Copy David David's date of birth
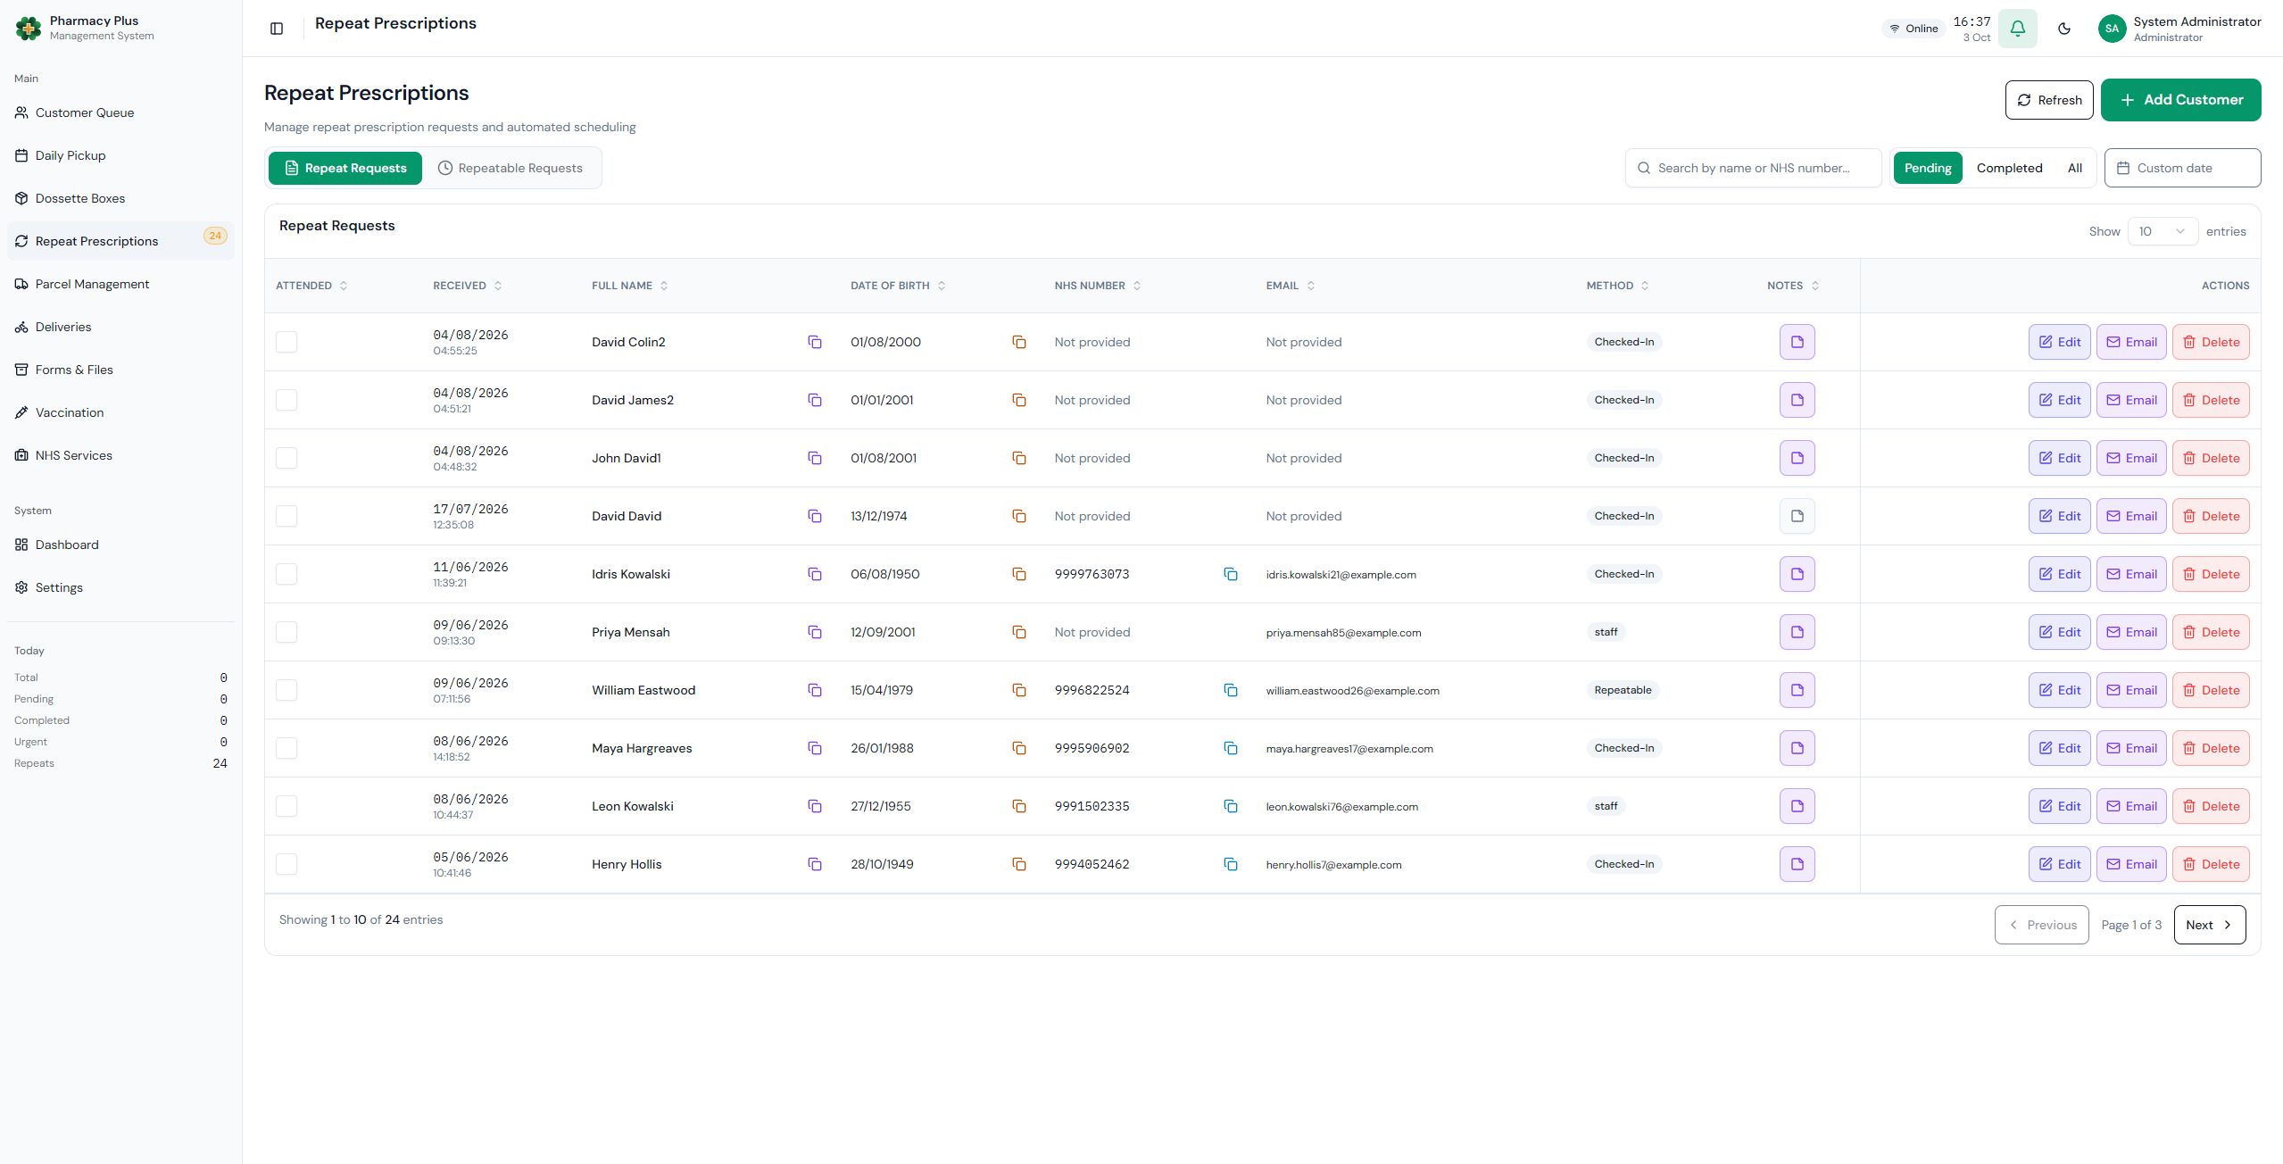 pyautogui.click(x=1018, y=516)
